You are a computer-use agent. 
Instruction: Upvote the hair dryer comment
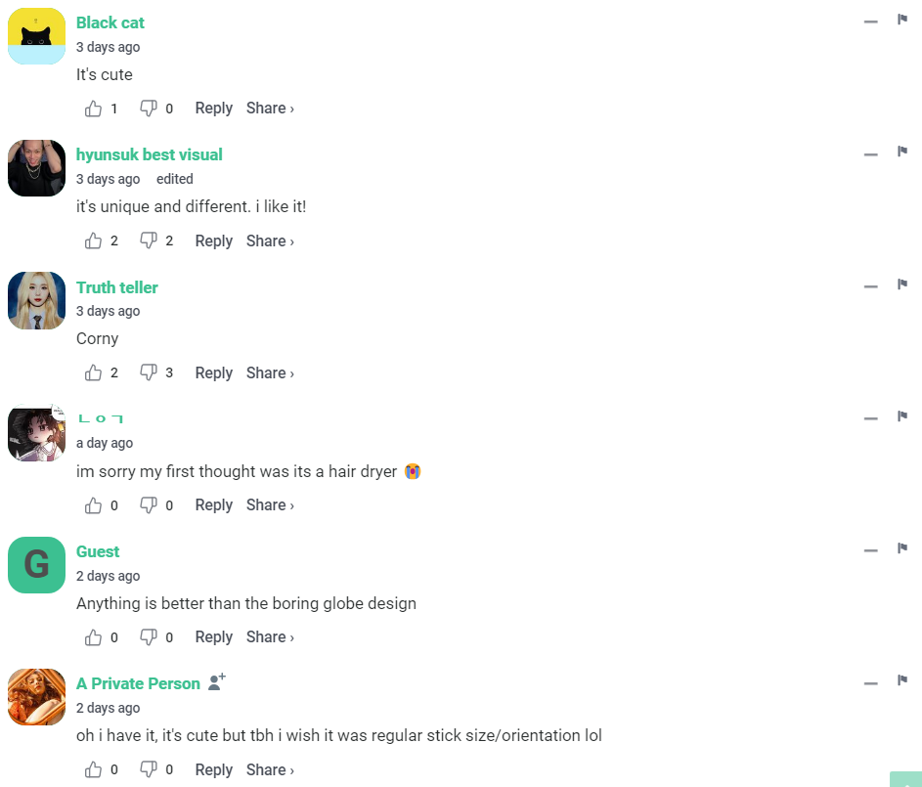tap(94, 505)
